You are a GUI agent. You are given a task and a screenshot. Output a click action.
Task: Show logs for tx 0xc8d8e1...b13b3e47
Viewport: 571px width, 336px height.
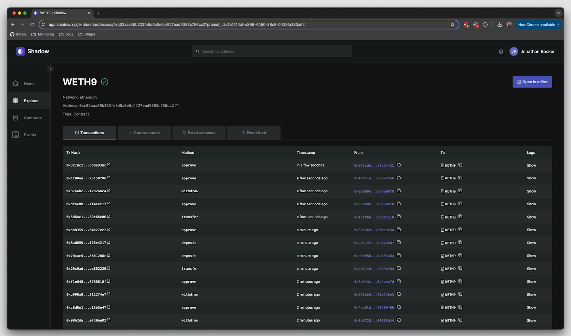tap(531, 308)
